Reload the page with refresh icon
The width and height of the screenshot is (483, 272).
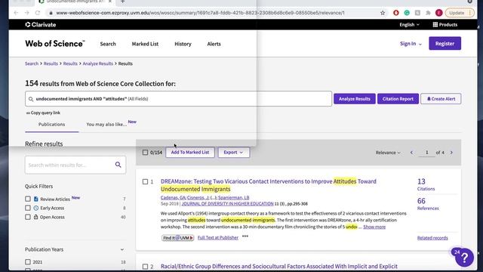click(38, 13)
